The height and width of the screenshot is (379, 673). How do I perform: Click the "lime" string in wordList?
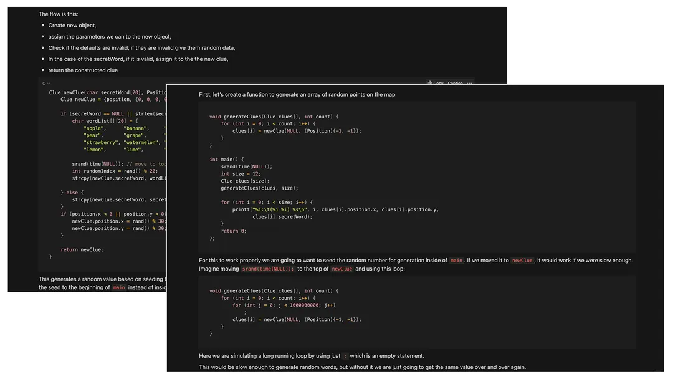(133, 150)
